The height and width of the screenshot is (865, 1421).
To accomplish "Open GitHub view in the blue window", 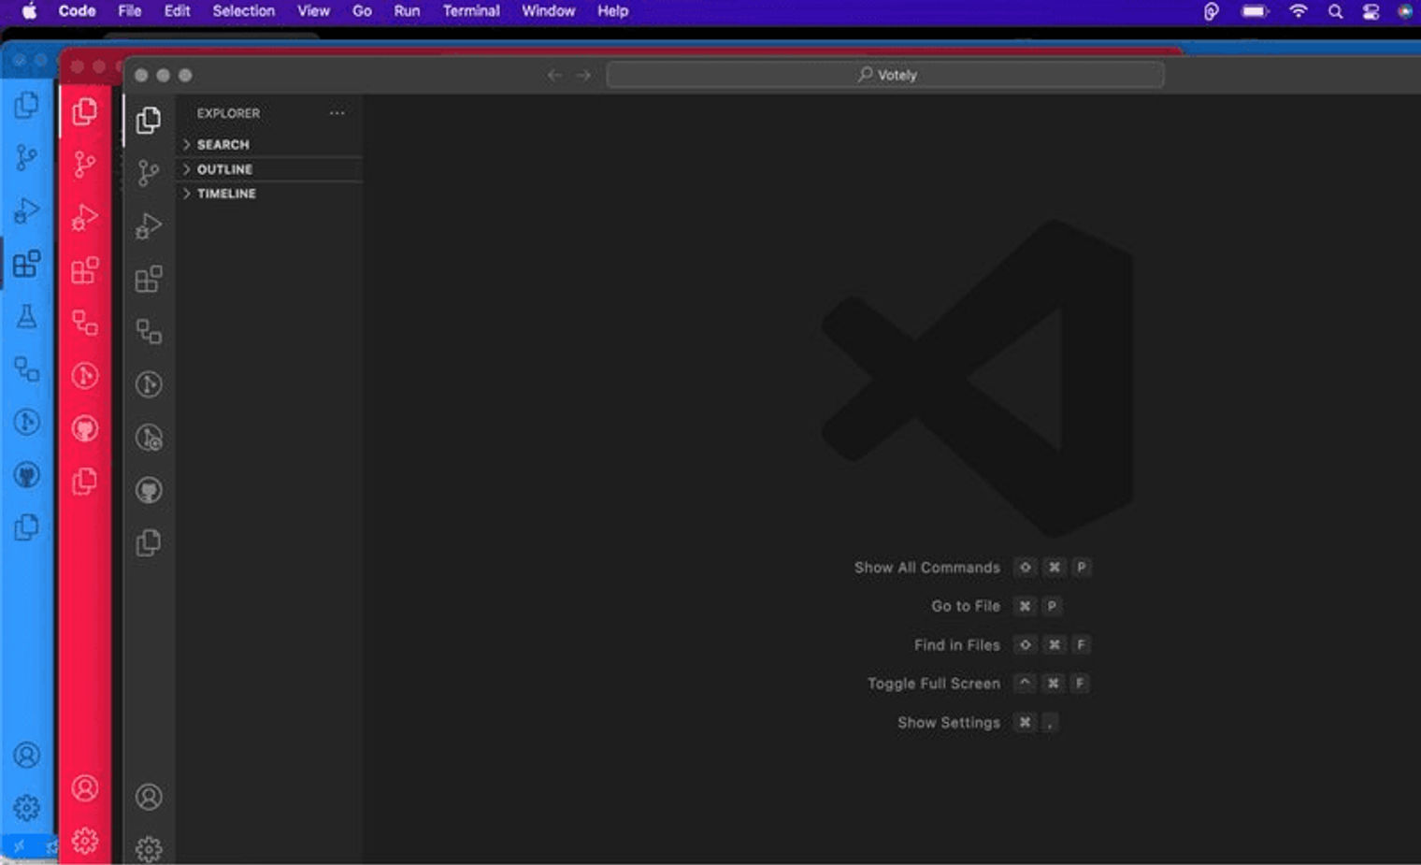I will (27, 475).
